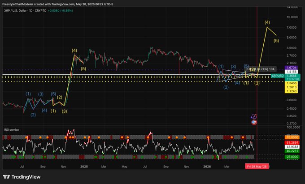Click the TradingView logo at the bottom

[22, 177]
